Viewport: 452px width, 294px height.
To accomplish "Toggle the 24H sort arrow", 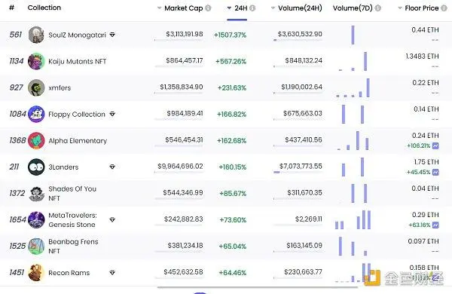I will point(229,8).
